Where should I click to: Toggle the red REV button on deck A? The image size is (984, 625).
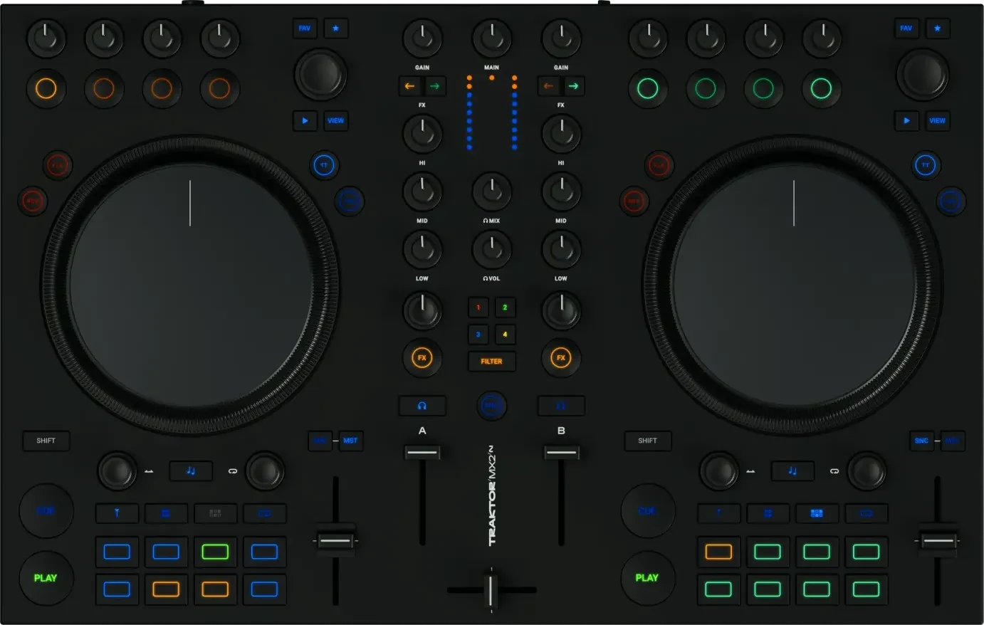coord(32,201)
